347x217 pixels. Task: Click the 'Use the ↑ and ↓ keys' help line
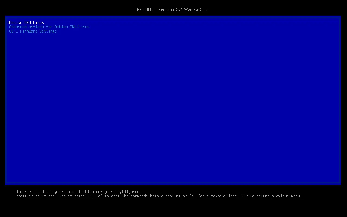tap(79, 192)
